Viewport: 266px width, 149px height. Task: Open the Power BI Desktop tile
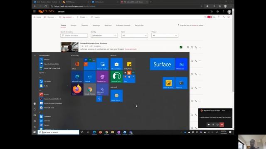169,83
